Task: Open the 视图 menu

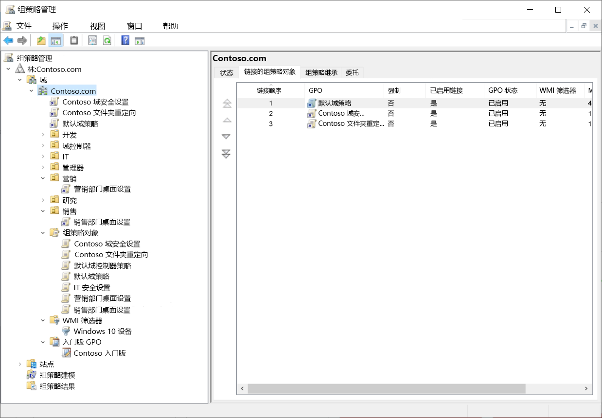Action: pos(97,26)
